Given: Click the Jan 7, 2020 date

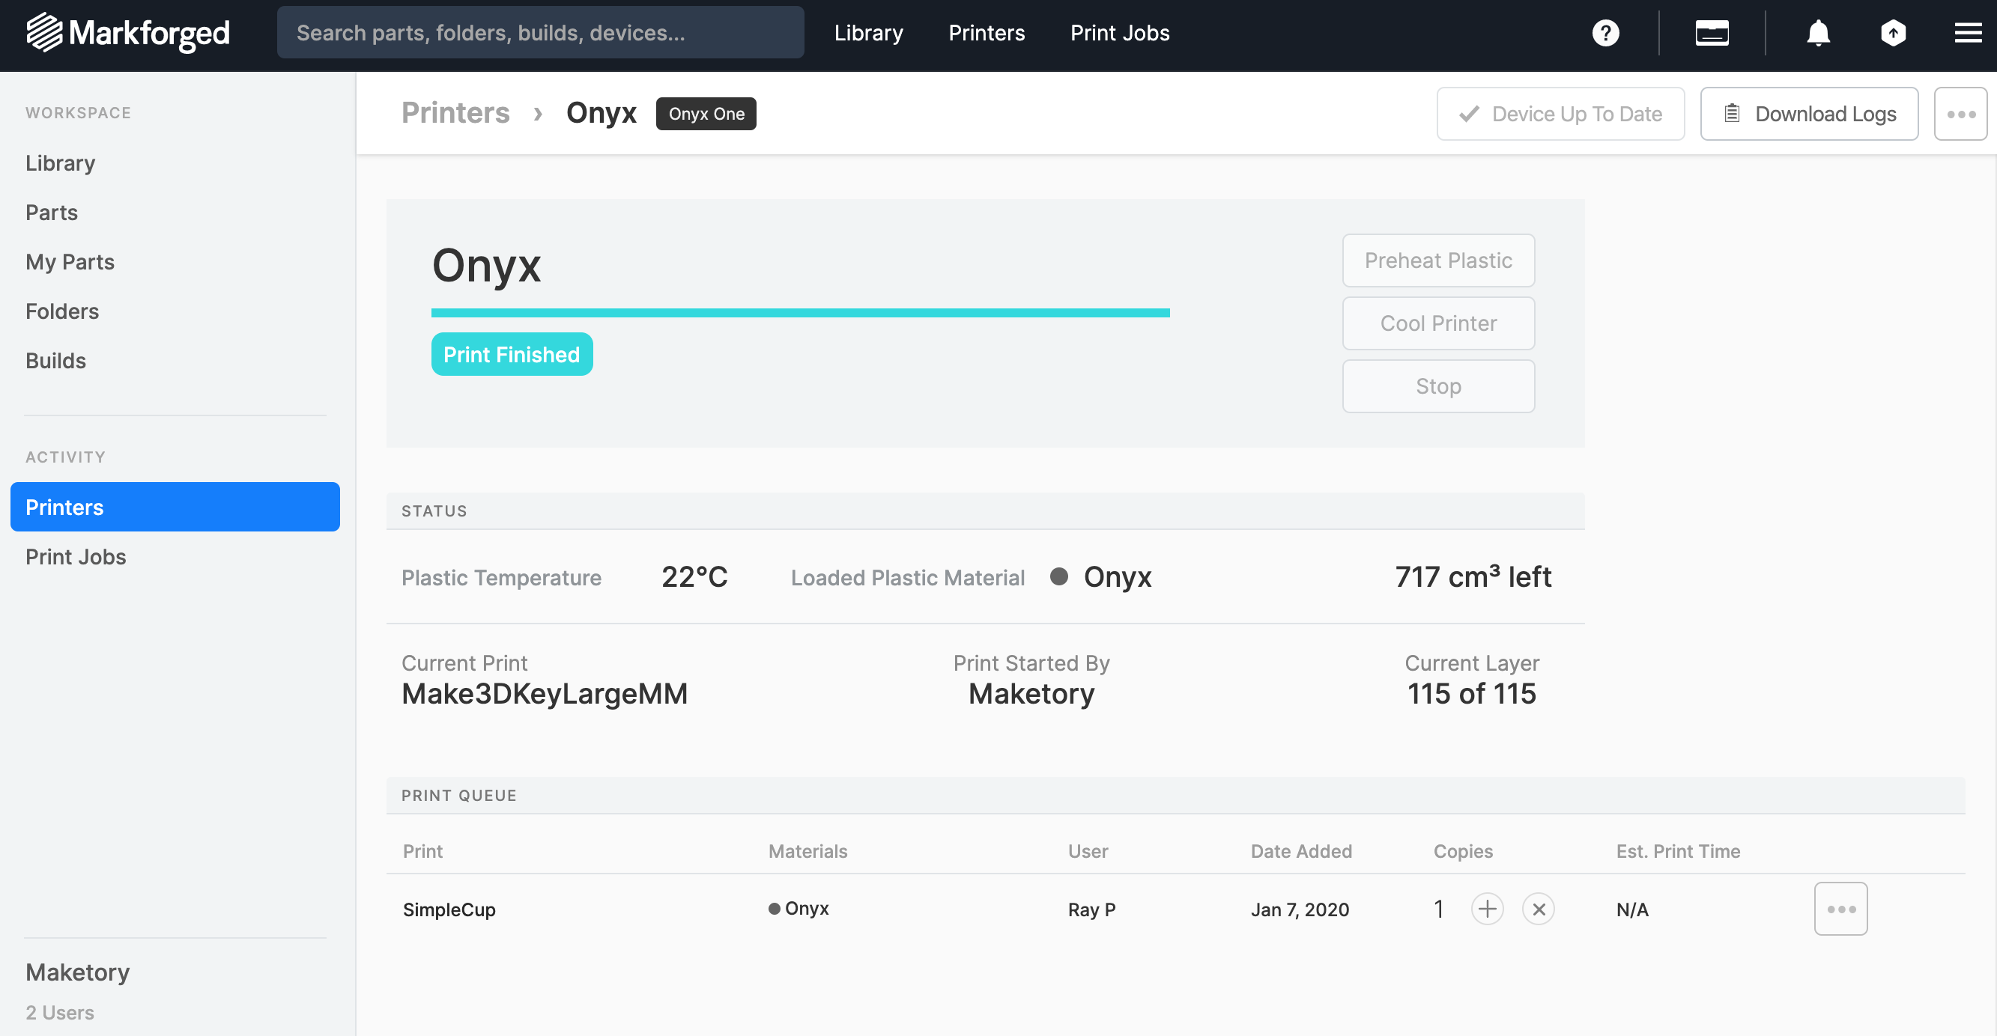Looking at the screenshot, I should [x=1300, y=909].
